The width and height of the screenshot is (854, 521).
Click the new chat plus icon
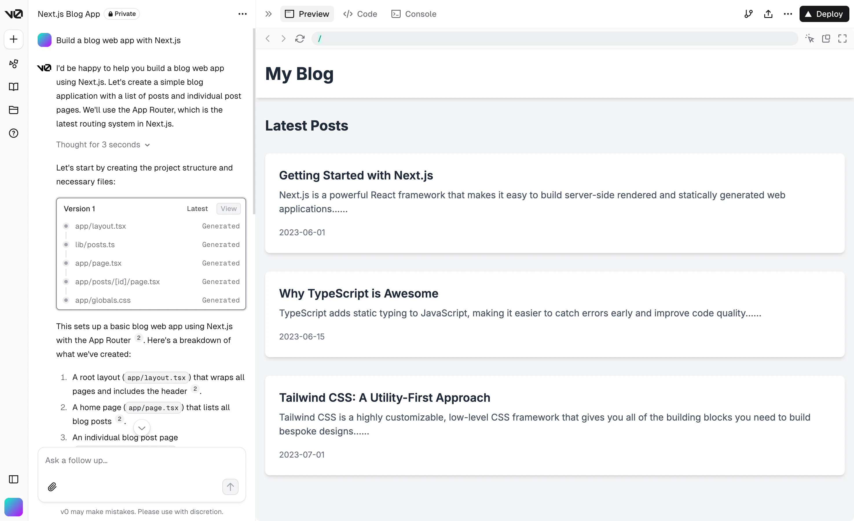coord(14,39)
